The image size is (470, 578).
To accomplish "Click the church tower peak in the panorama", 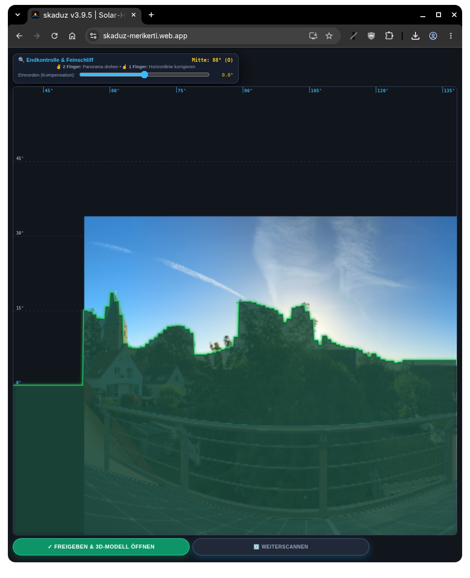I will coord(113,294).
